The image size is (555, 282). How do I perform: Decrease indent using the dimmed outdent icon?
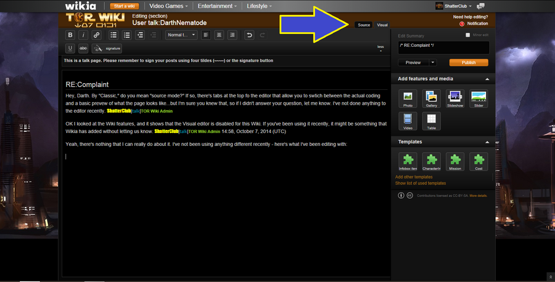[154, 35]
